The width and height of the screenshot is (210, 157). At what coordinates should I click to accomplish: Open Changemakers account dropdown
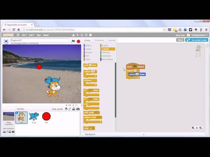tap(199, 35)
